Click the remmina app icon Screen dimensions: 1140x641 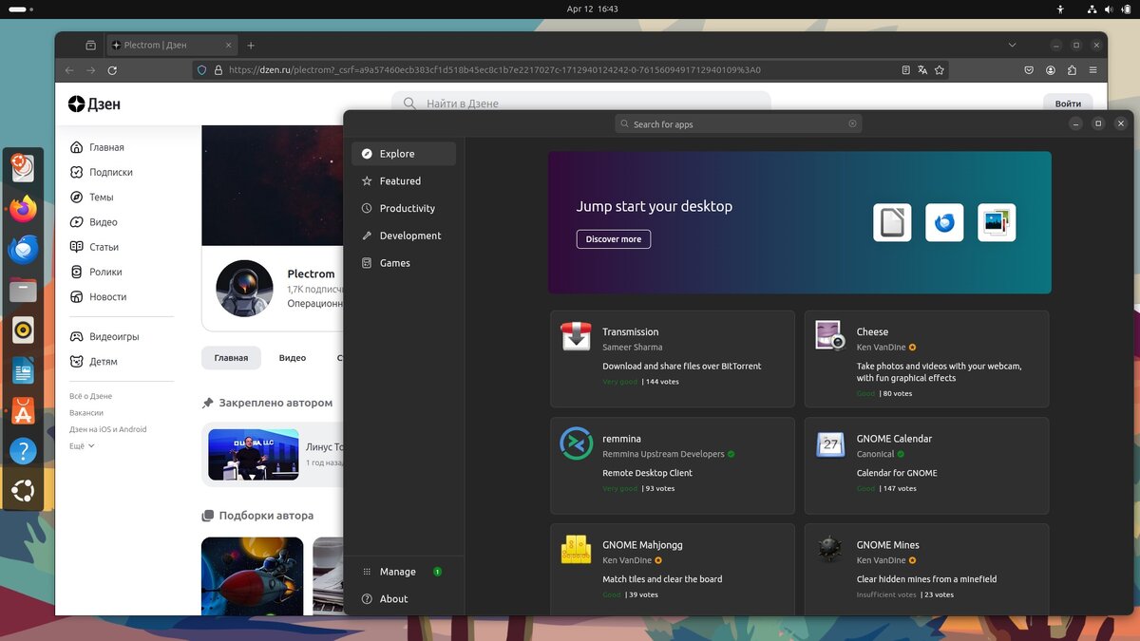tap(577, 443)
